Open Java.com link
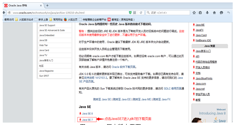Viewport: 233px width, 125px height. (201, 84)
